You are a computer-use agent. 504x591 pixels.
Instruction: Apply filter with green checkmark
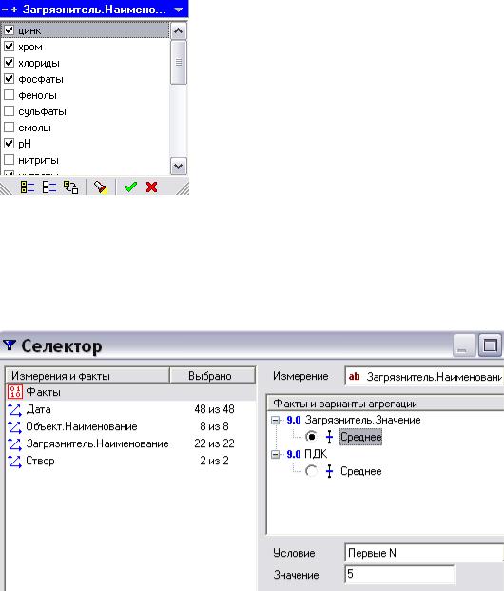[130, 187]
